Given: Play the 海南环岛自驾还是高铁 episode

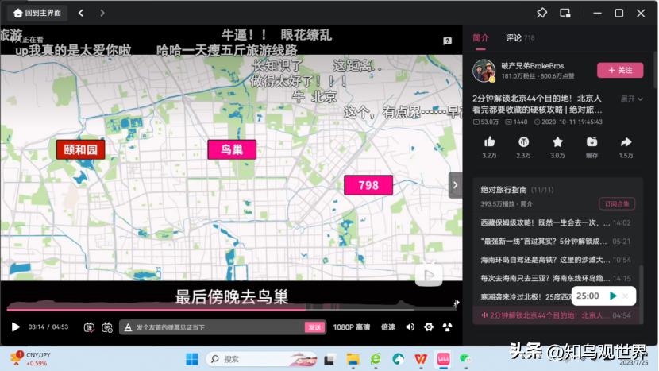Looking at the screenshot, I should tap(556, 260).
